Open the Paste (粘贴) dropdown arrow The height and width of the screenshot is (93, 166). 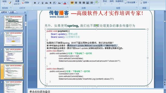click(x=5, y=4)
